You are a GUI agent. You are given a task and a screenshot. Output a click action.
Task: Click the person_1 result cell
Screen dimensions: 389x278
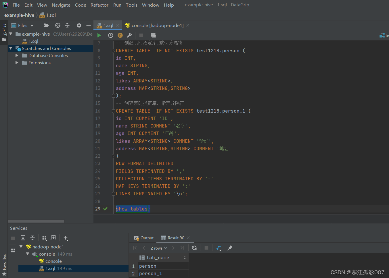[163, 274]
